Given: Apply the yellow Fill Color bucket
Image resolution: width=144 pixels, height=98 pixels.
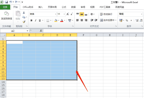Looking at the screenshot, I should 56,20.
